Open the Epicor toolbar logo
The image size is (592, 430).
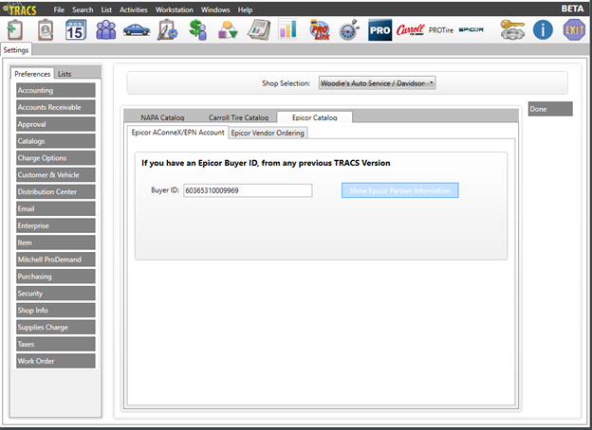[472, 29]
